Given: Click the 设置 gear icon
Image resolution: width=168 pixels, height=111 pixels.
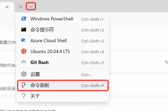Looking at the screenshot, I should click(x=24, y=74).
